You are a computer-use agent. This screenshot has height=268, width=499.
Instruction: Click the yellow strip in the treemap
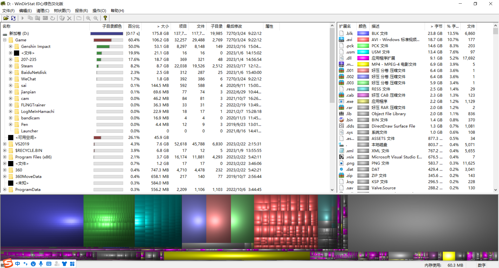coord(237,256)
